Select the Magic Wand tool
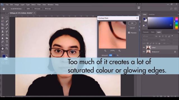This screenshot has height=100, width=179. [x=7, y=21]
